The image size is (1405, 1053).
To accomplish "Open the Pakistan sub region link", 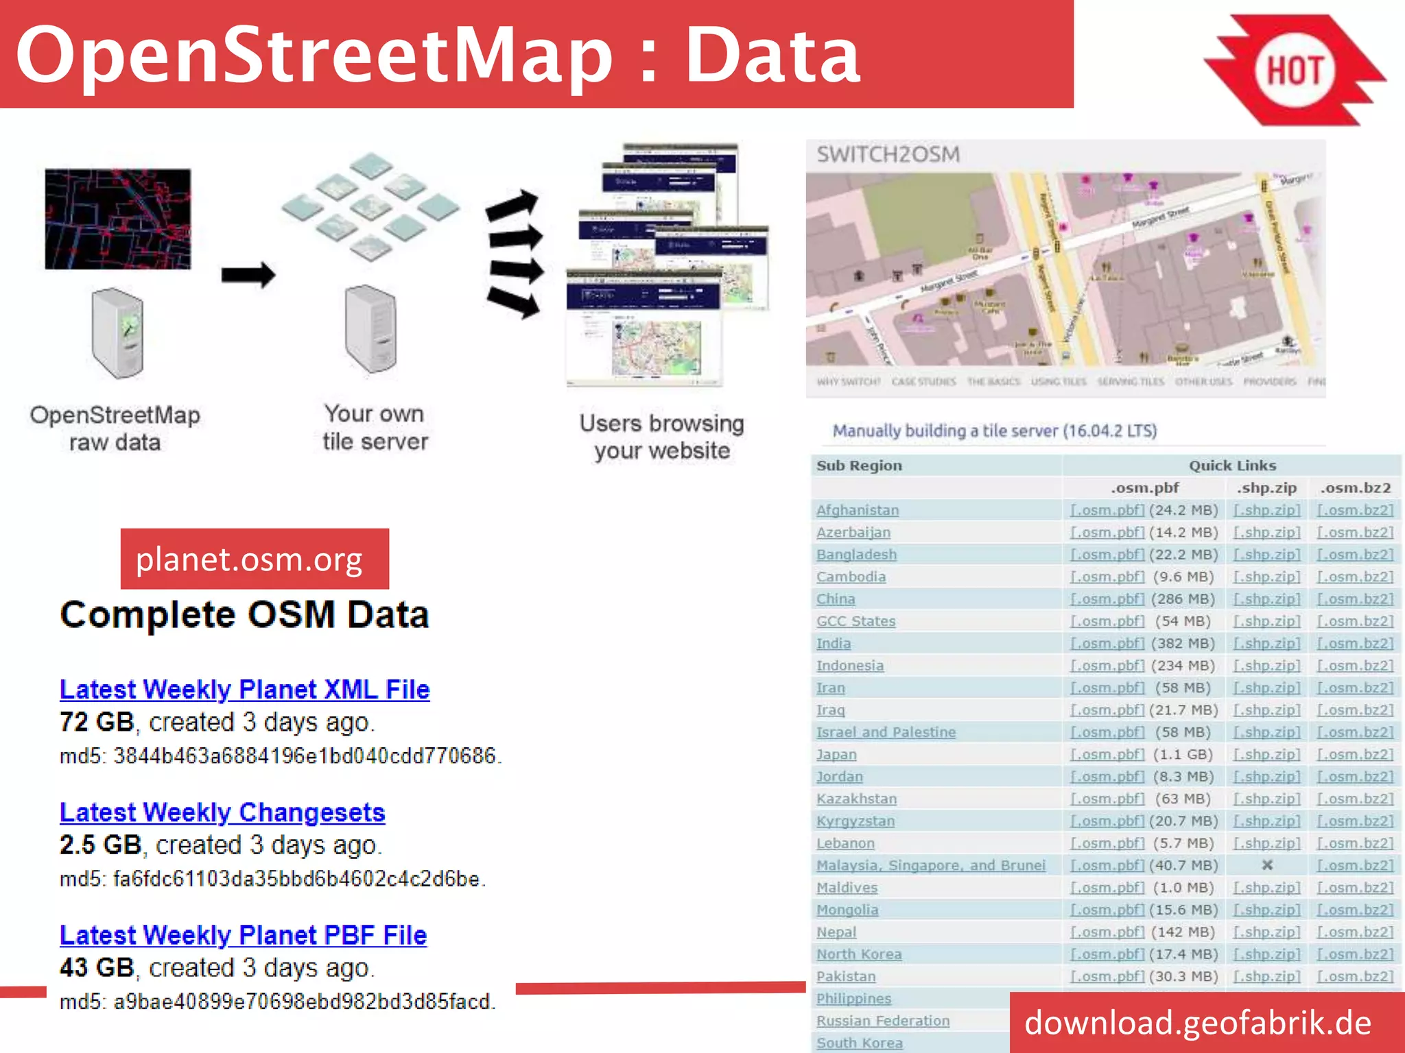I will (846, 976).
